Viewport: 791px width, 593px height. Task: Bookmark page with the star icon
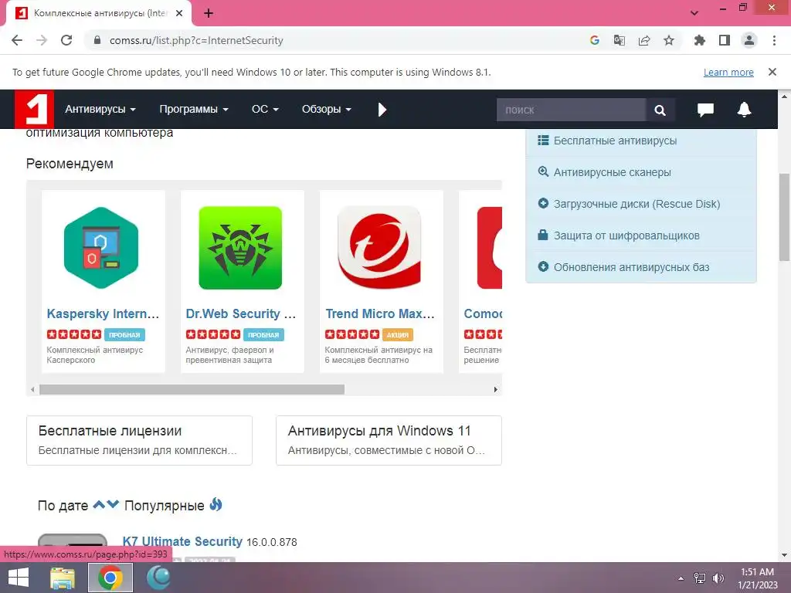tap(669, 40)
